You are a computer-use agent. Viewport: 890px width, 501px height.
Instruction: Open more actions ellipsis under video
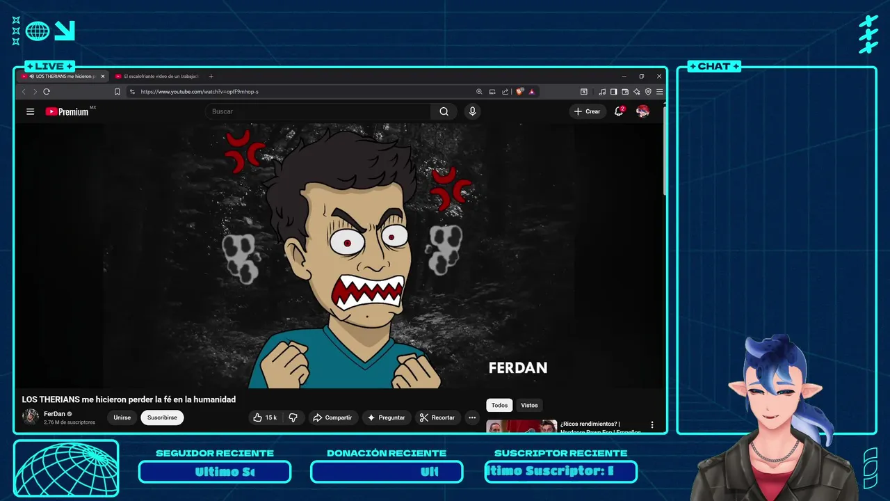pyautogui.click(x=472, y=417)
